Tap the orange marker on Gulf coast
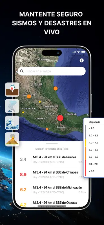The image size is (104, 225). (56, 88)
